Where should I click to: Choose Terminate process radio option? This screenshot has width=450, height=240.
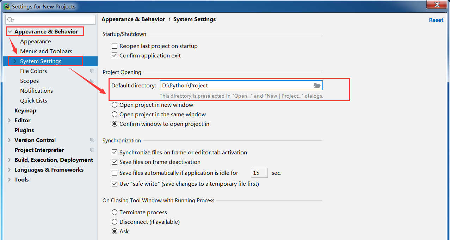coord(115,213)
